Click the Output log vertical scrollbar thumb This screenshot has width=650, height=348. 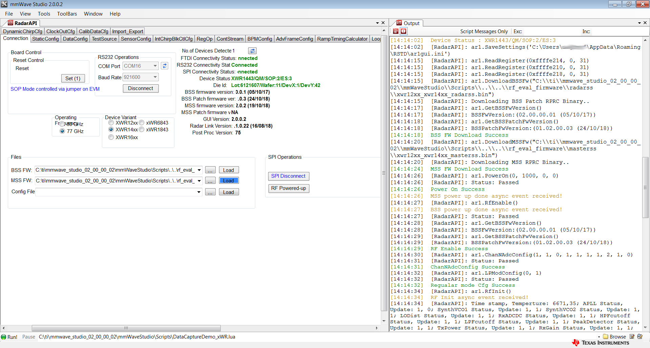tap(645, 188)
